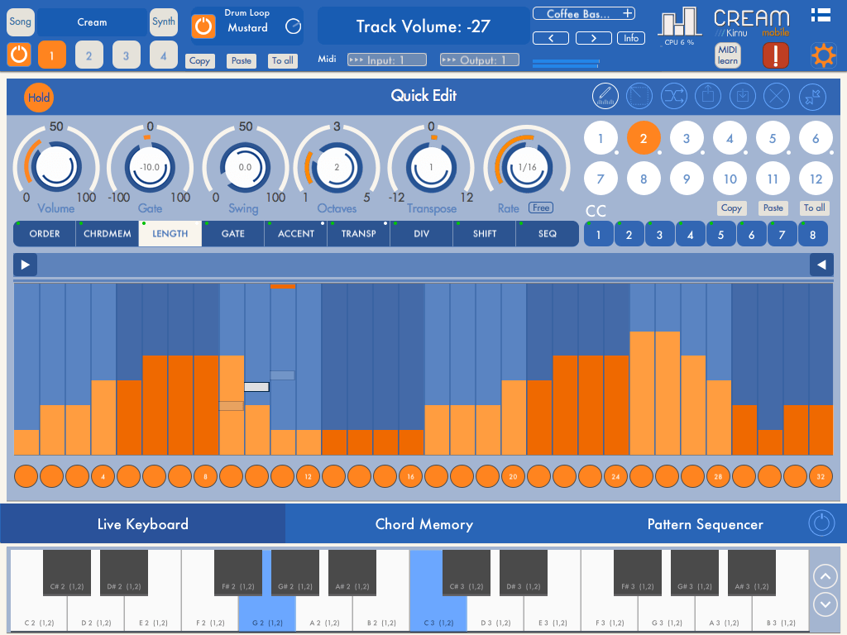The width and height of the screenshot is (847, 635).
Task: Click the Octaves knob
Action: (x=337, y=167)
